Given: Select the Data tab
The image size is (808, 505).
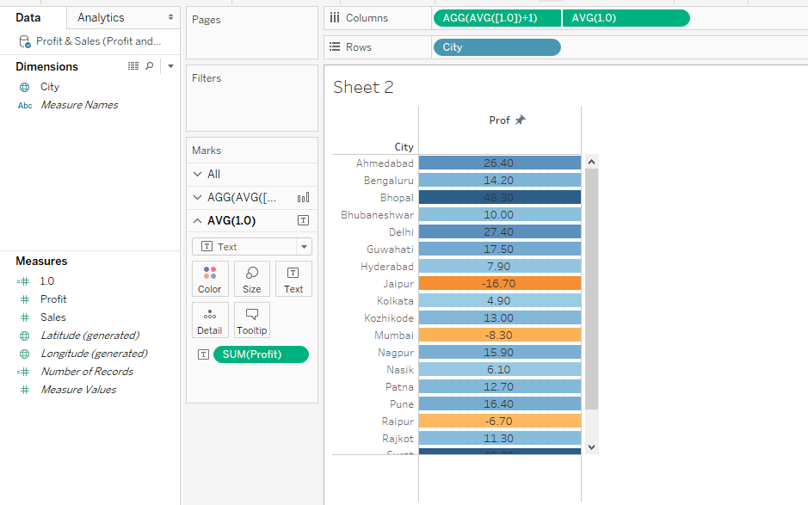Looking at the screenshot, I should (28, 17).
